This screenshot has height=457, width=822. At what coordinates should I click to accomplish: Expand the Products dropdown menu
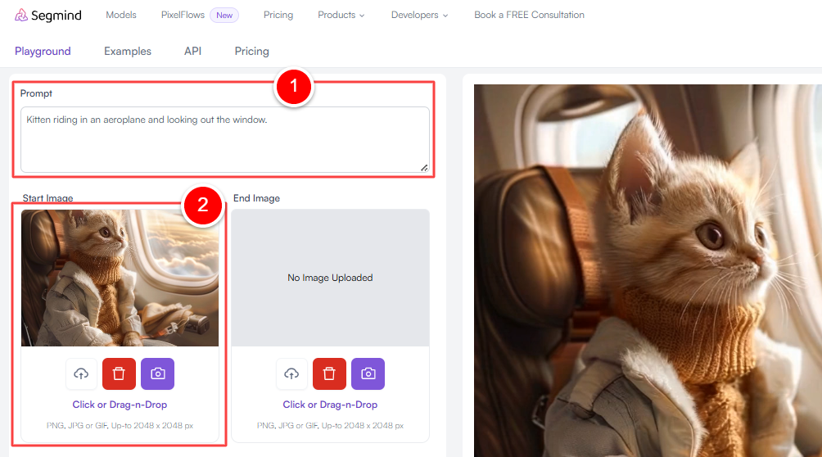coord(341,15)
